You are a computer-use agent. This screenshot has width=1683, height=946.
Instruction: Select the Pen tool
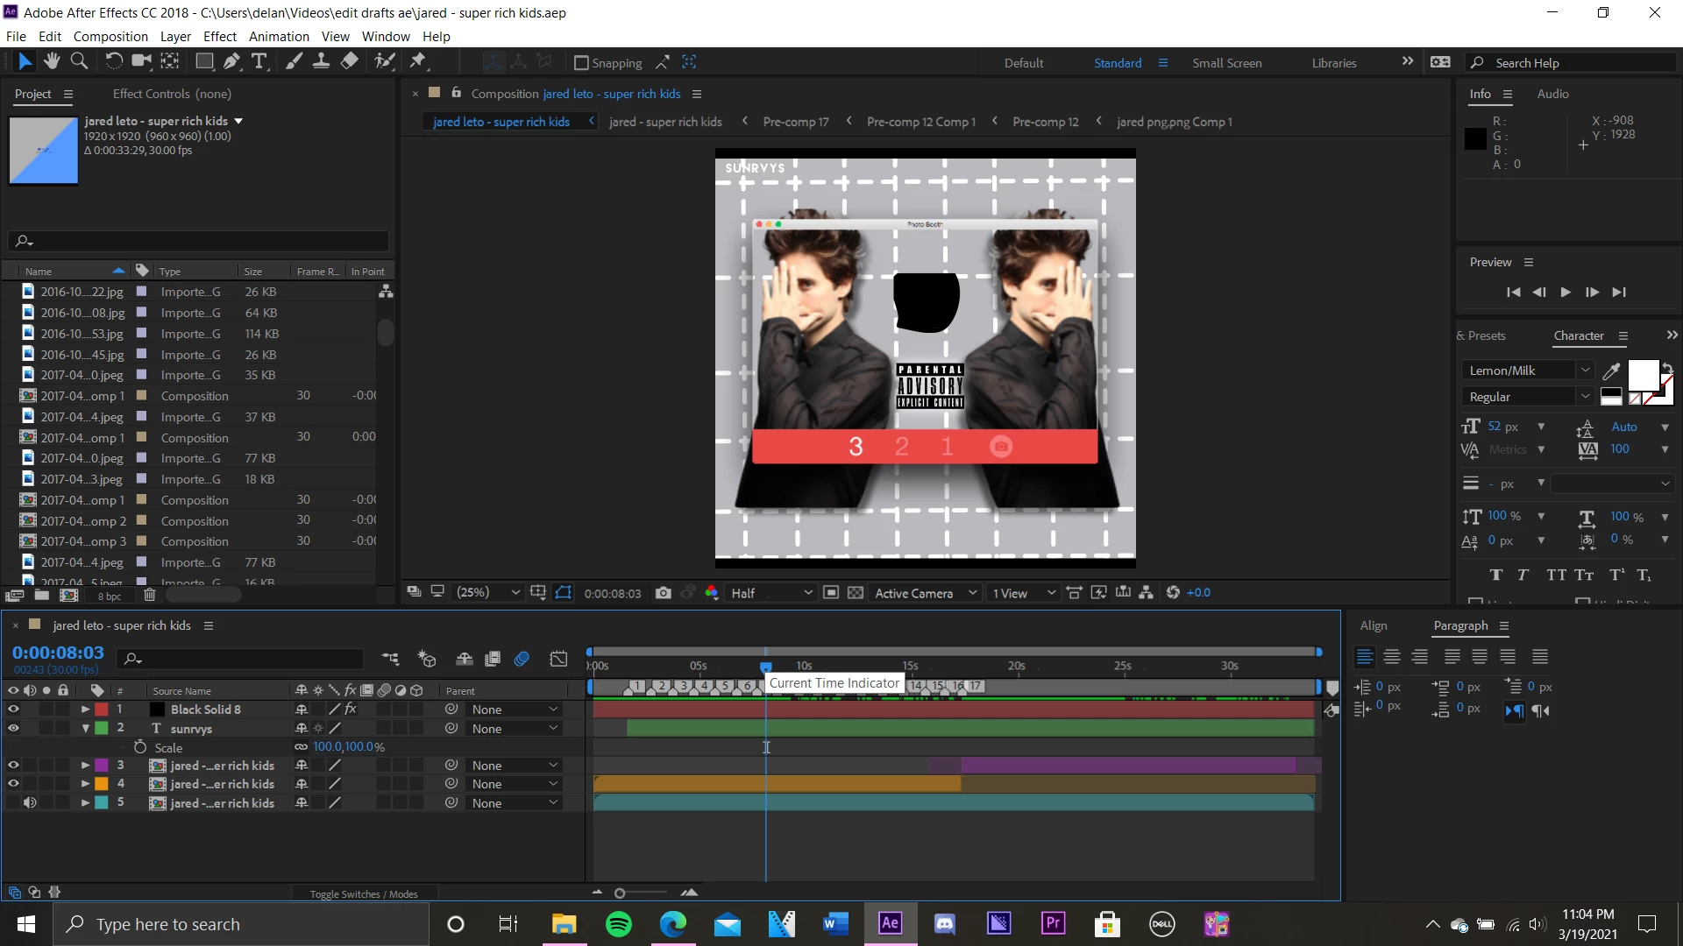[x=231, y=61]
